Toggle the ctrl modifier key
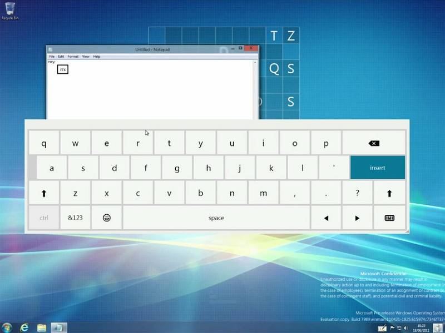 tap(44, 218)
